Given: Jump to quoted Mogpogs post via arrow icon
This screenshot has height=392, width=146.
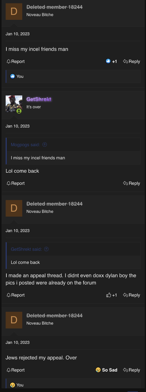Looking at the screenshot, I should pos(45,145).
